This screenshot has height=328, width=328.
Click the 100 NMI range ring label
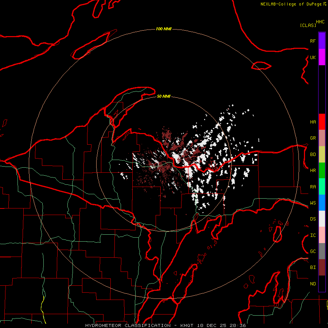(164, 29)
